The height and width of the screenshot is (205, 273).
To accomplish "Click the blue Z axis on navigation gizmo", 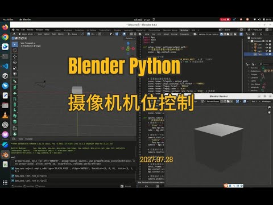I will tap(128, 44).
